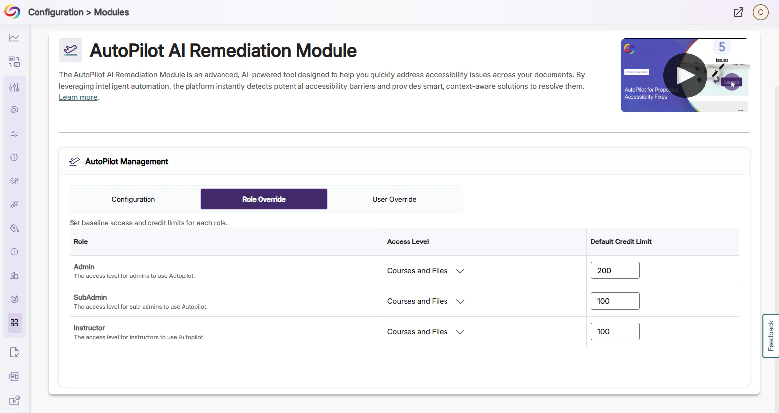Open the user avatar menu labeled C
The height and width of the screenshot is (413, 779).
(761, 12)
